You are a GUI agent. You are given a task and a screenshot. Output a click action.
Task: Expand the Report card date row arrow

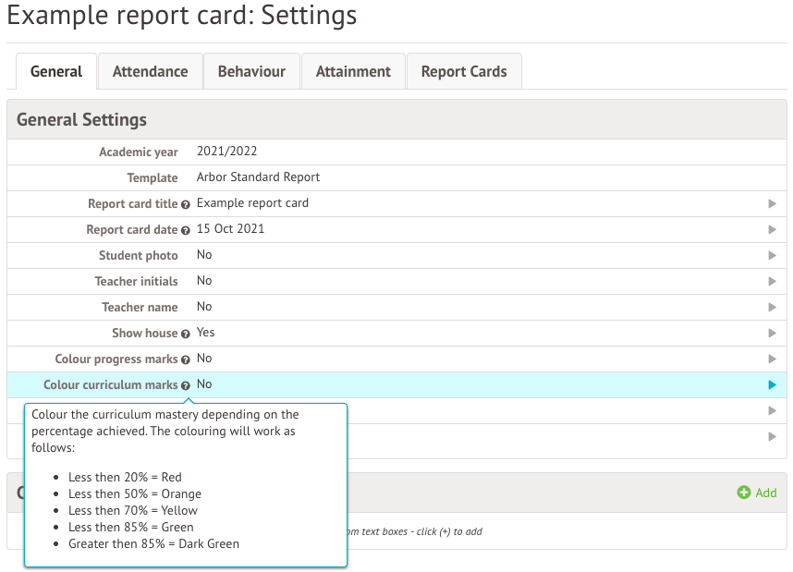point(772,229)
